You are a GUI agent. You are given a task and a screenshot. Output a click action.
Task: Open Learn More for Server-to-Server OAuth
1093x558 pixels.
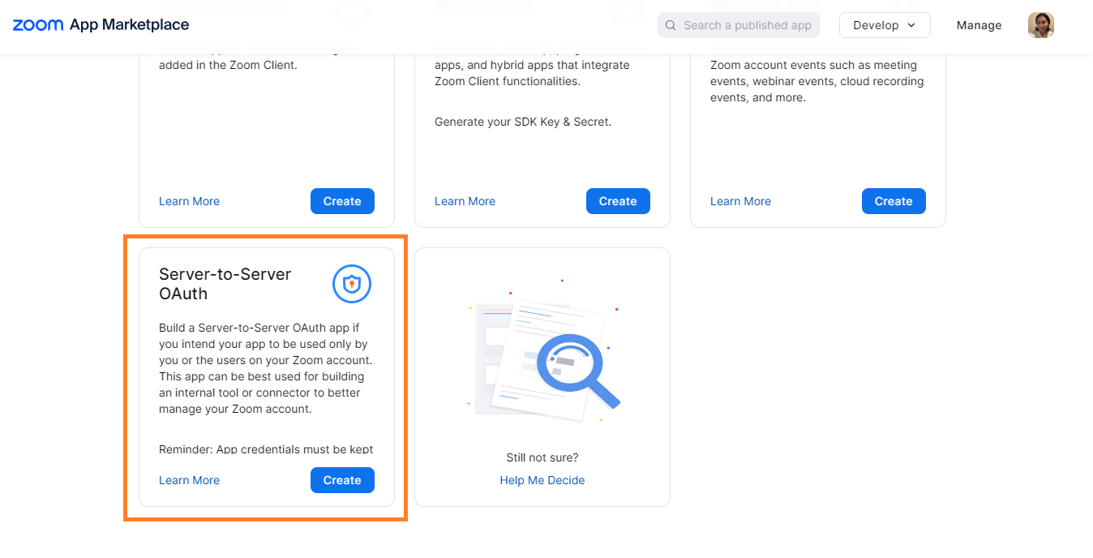tap(189, 480)
